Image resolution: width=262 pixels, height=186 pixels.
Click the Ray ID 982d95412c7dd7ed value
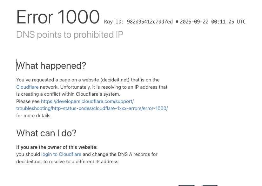click(150, 22)
